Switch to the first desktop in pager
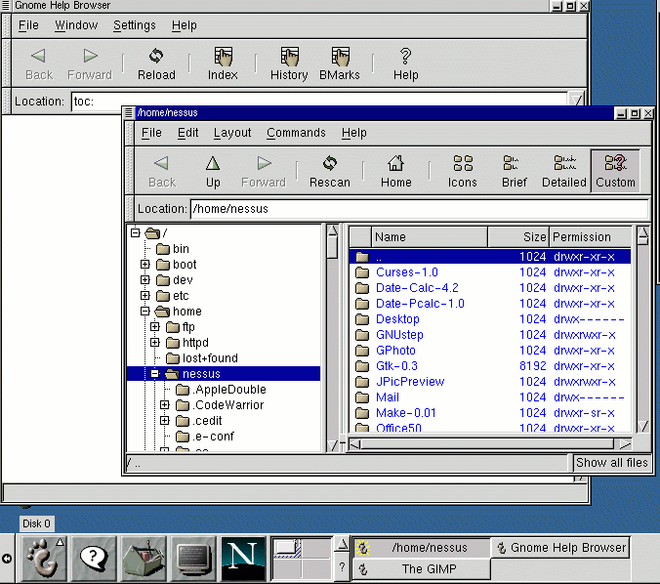The width and height of the screenshot is (660, 584). pyautogui.click(x=287, y=548)
